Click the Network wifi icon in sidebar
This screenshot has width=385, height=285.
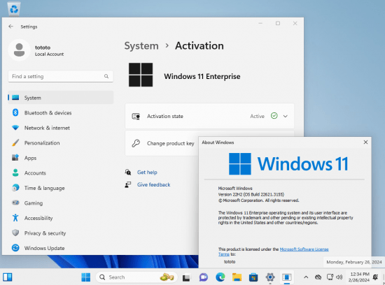[15, 128]
